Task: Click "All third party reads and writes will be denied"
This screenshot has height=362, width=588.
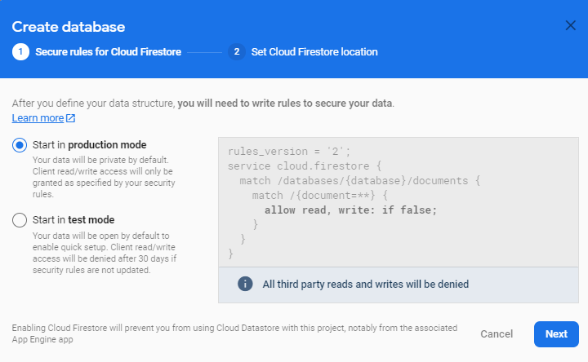Action: (x=366, y=284)
